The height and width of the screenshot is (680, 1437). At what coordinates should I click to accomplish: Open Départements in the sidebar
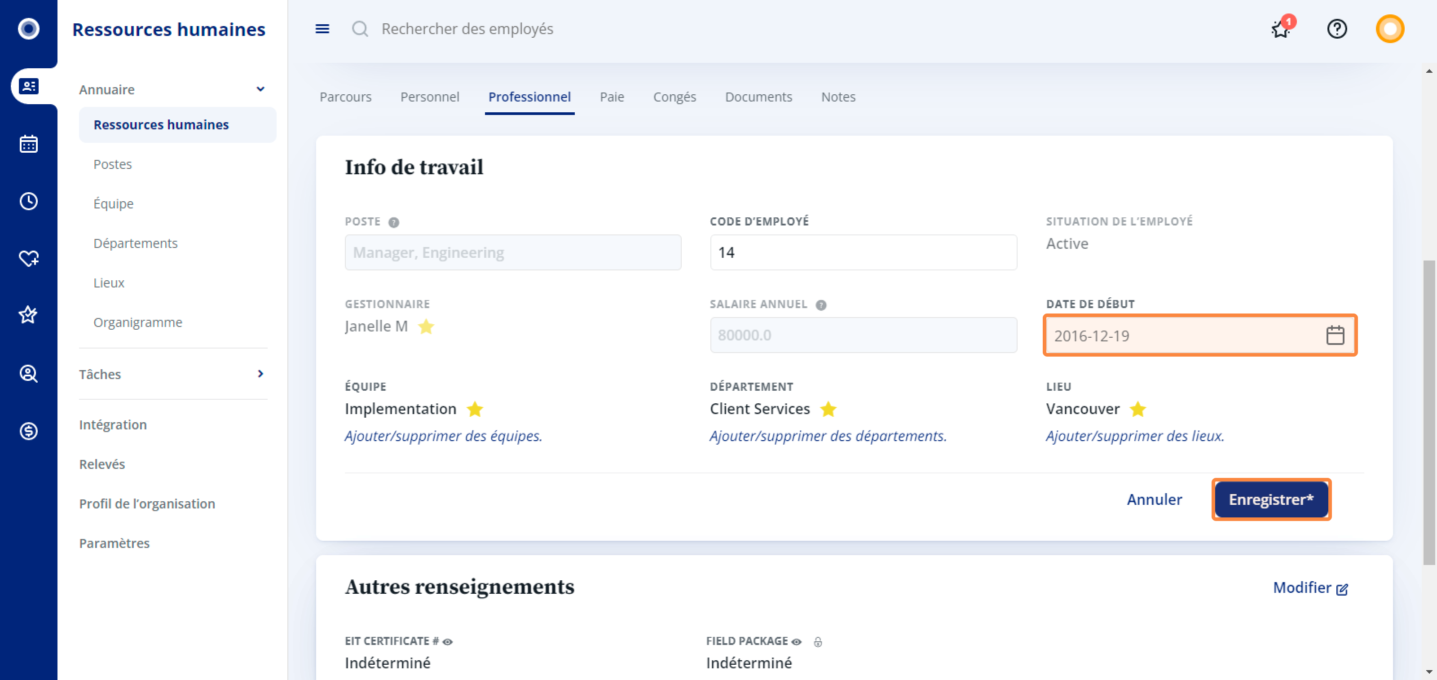(136, 243)
